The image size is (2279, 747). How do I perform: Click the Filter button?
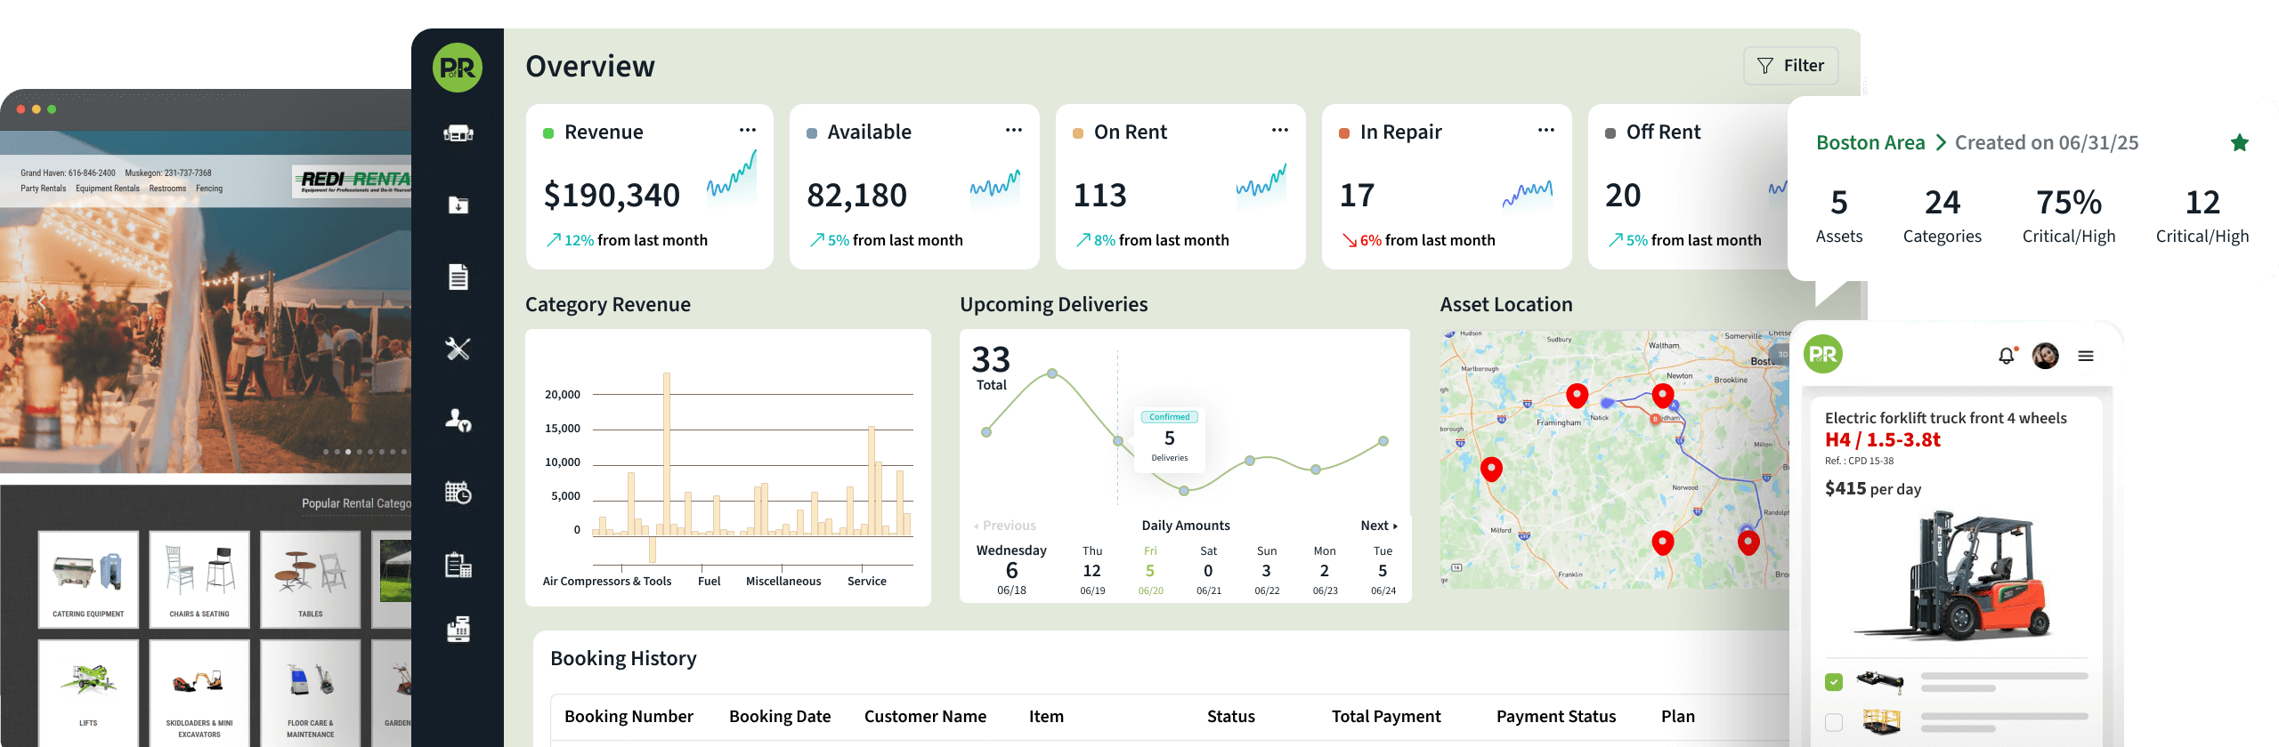pyautogui.click(x=1790, y=66)
